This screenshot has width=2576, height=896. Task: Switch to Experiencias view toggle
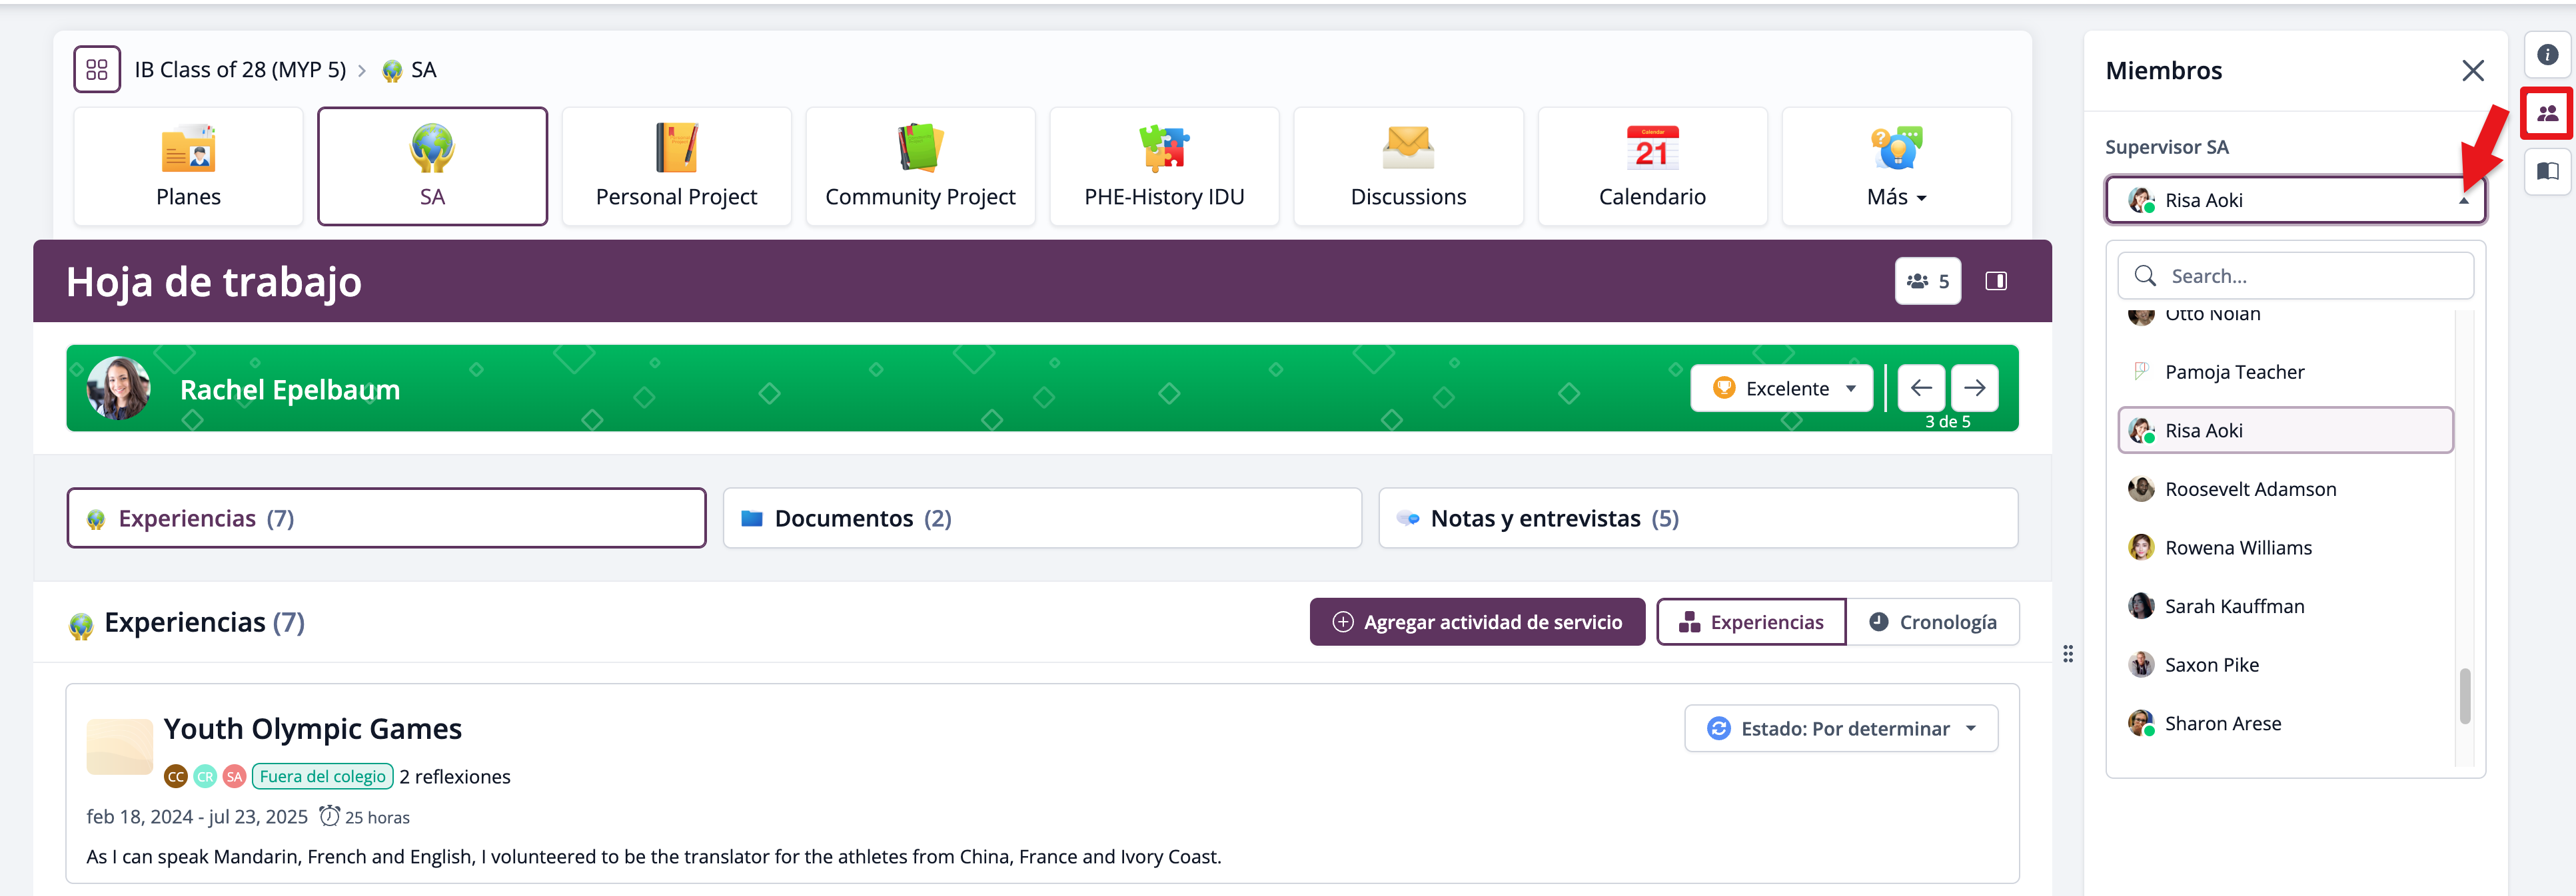(x=1751, y=622)
